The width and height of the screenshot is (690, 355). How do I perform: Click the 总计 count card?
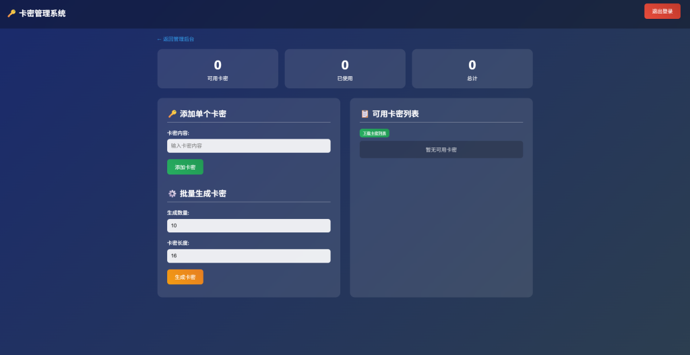[x=472, y=69]
